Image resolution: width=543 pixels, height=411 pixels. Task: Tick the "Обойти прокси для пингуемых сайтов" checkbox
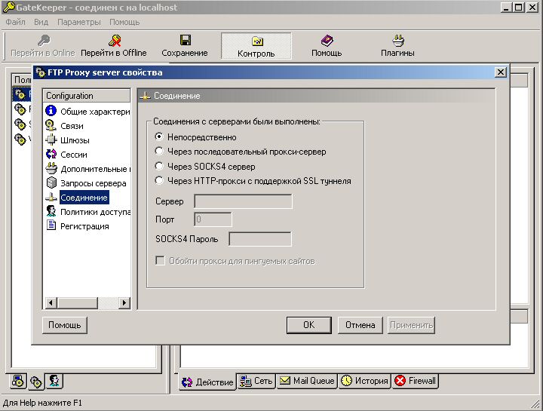160,261
